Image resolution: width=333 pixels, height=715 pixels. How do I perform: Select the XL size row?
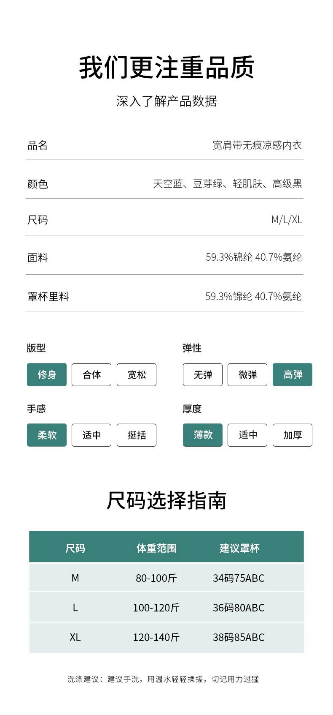[x=166, y=637]
